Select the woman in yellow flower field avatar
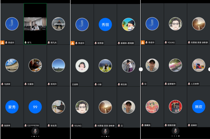Viewport: 210px width, 139px height. click(x=105, y=66)
